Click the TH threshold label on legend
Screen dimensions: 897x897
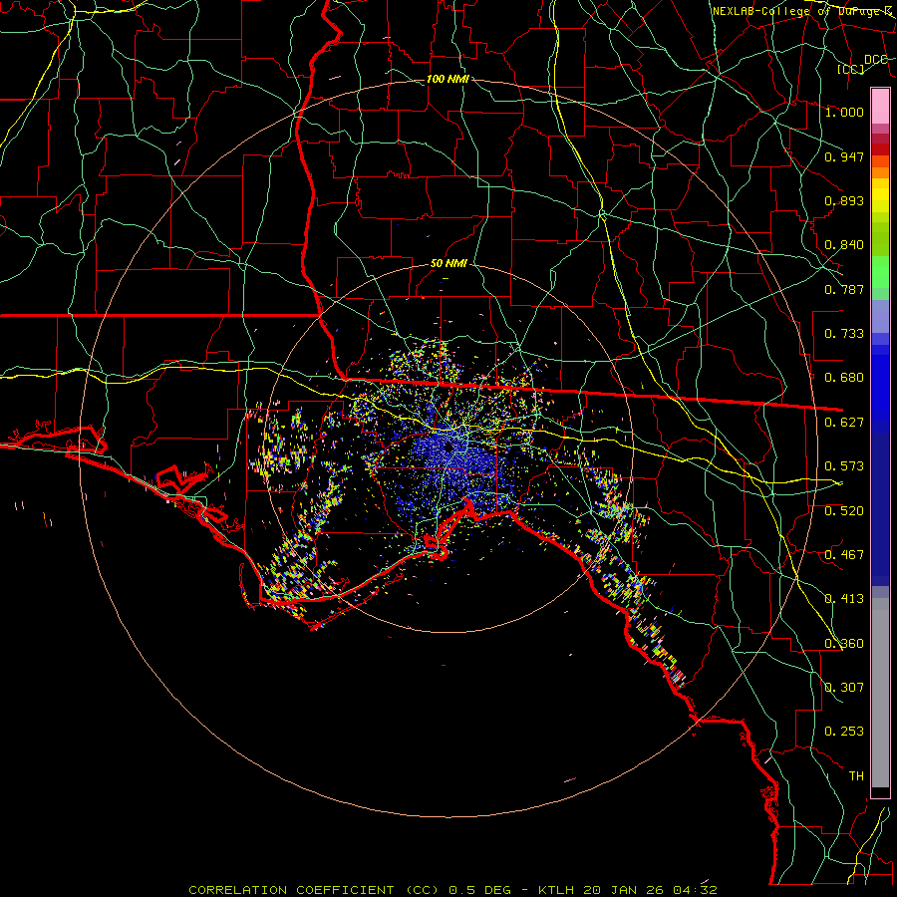[856, 776]
